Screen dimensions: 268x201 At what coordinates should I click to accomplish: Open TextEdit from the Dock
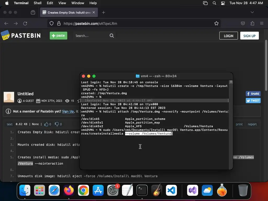[x=127, y=190]
